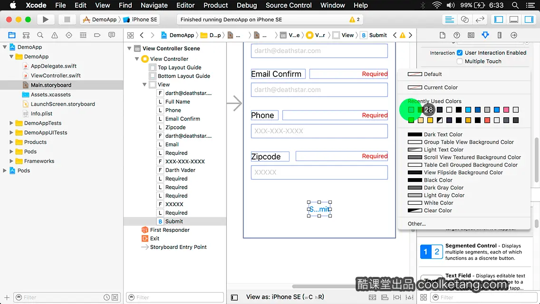Open the Symbol navigator

[26, 35]
